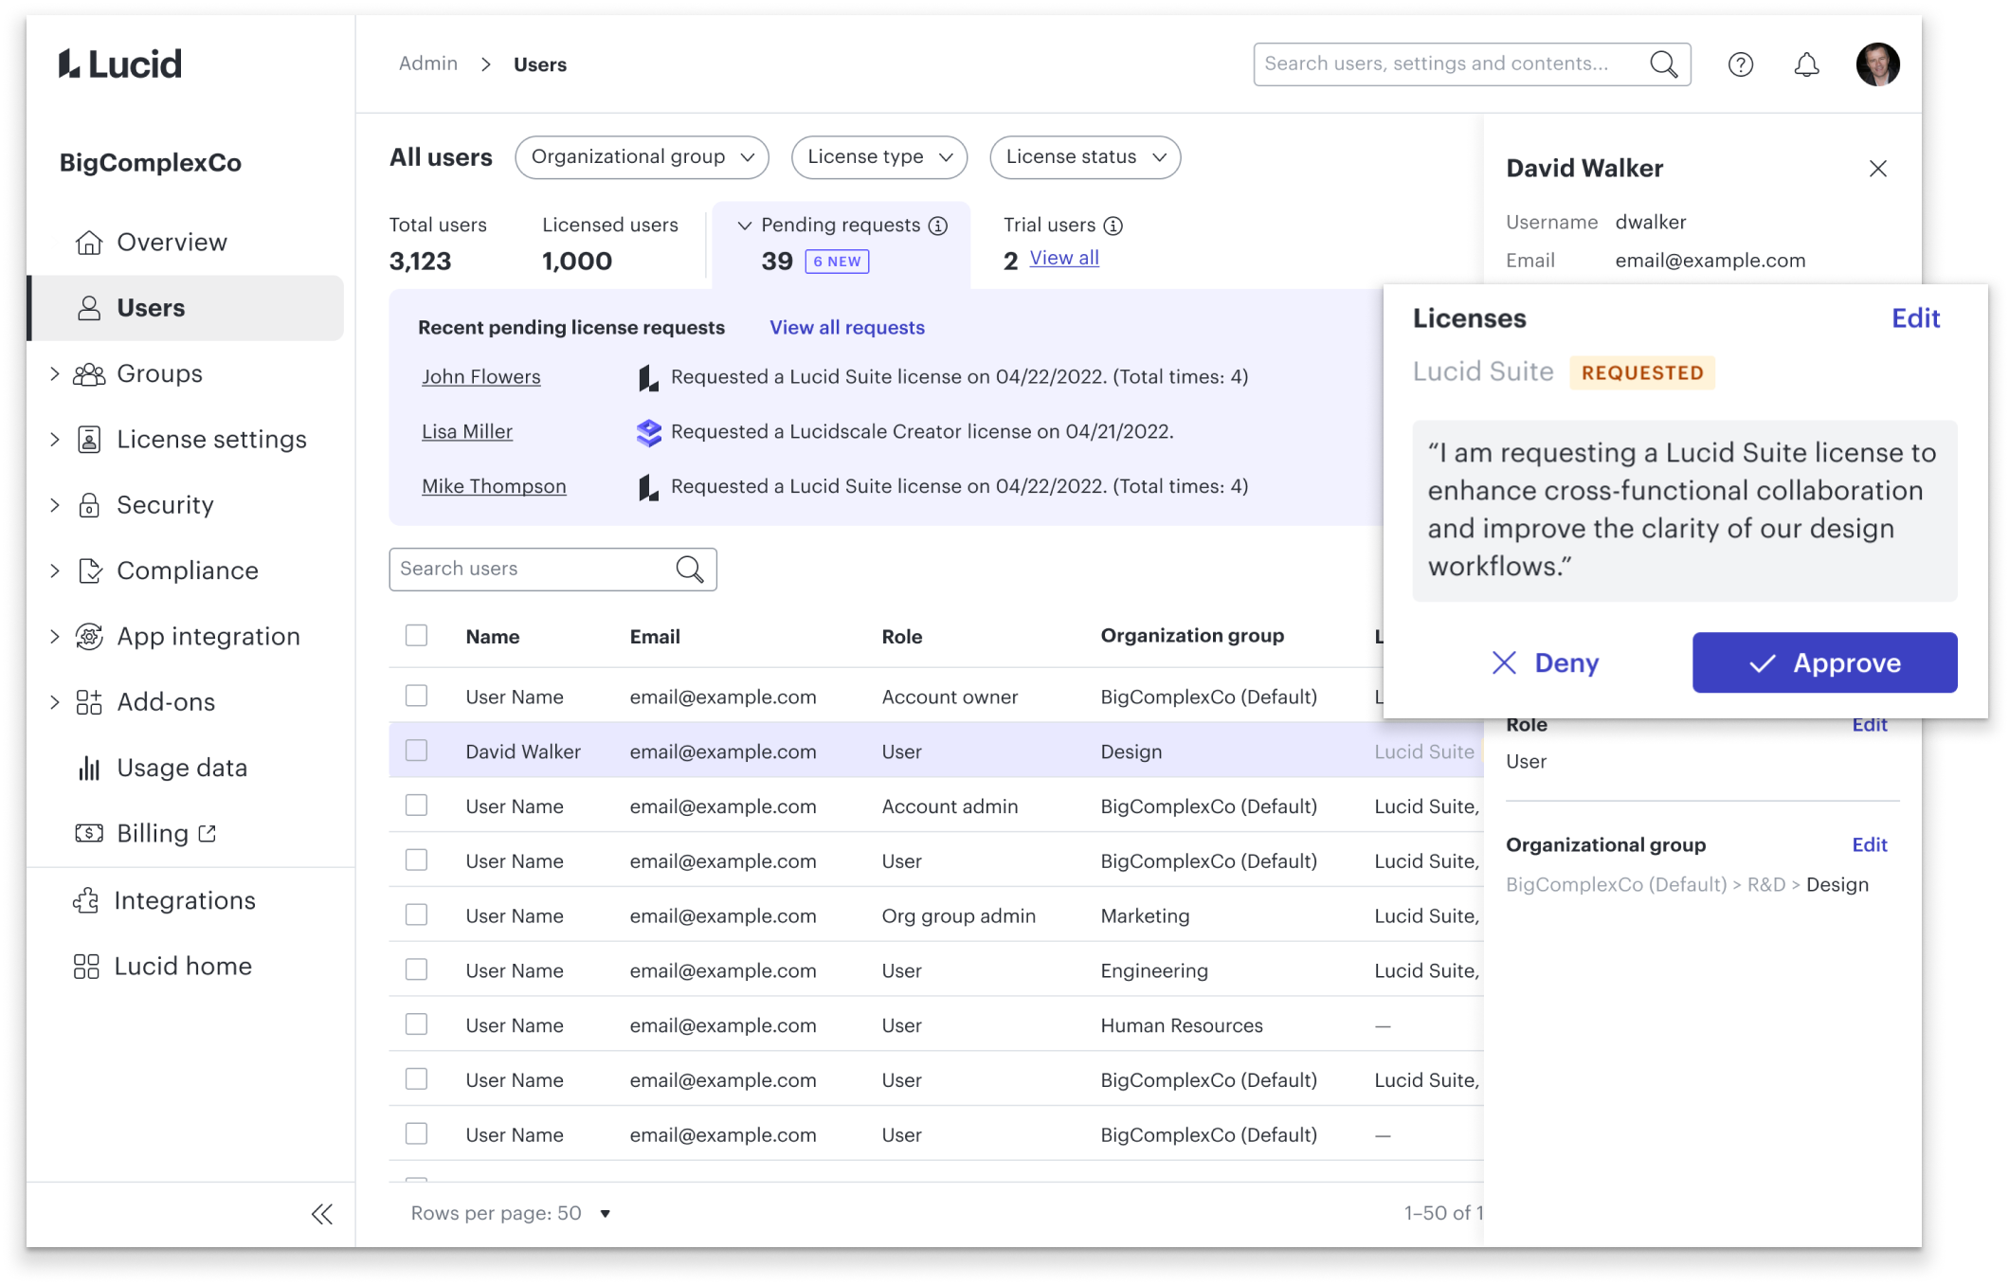Click the top search users and settings field
The height and width of the screenshot is (1285, 2009).
pyautogui.click(x=1472, y=64)
